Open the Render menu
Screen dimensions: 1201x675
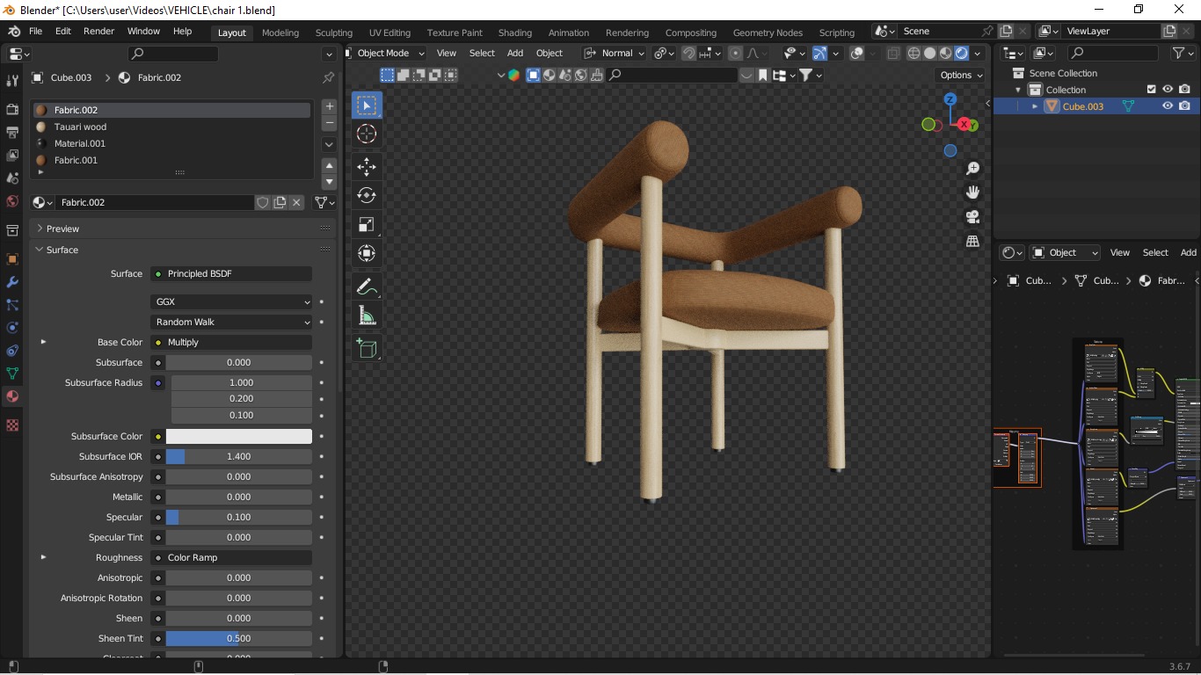point(99,32)
